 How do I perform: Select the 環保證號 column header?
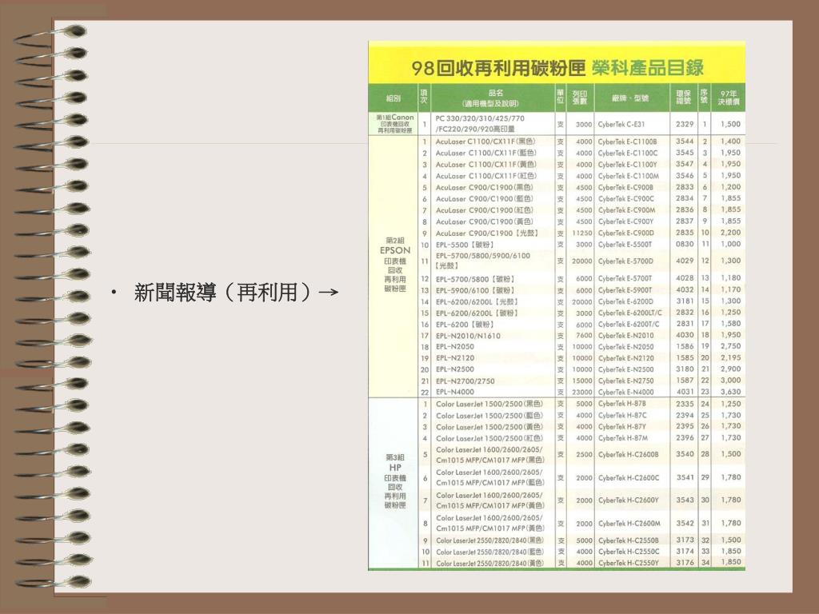click(684, 98)
